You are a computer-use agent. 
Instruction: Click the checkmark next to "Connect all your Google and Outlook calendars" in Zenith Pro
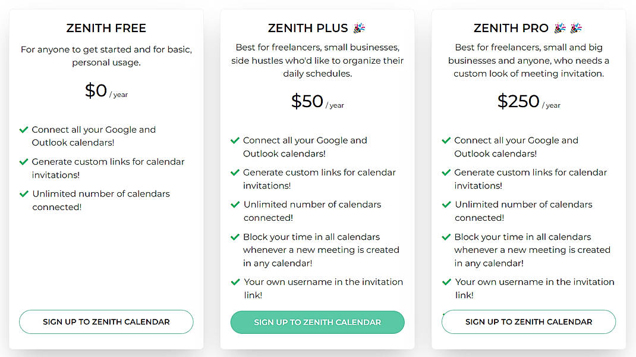click(x=446, y=140)
